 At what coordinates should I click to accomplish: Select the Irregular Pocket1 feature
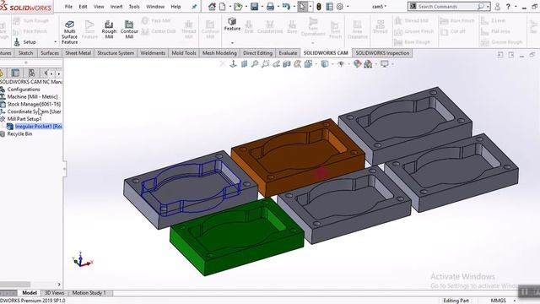(x=38, y=127)
